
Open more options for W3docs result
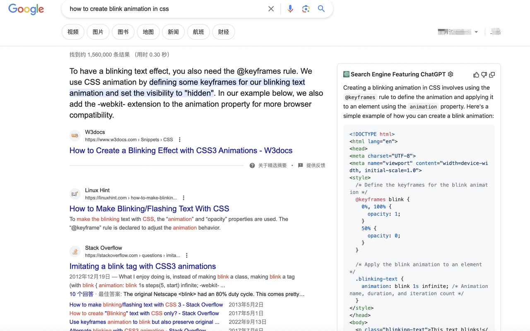point(180,140)
